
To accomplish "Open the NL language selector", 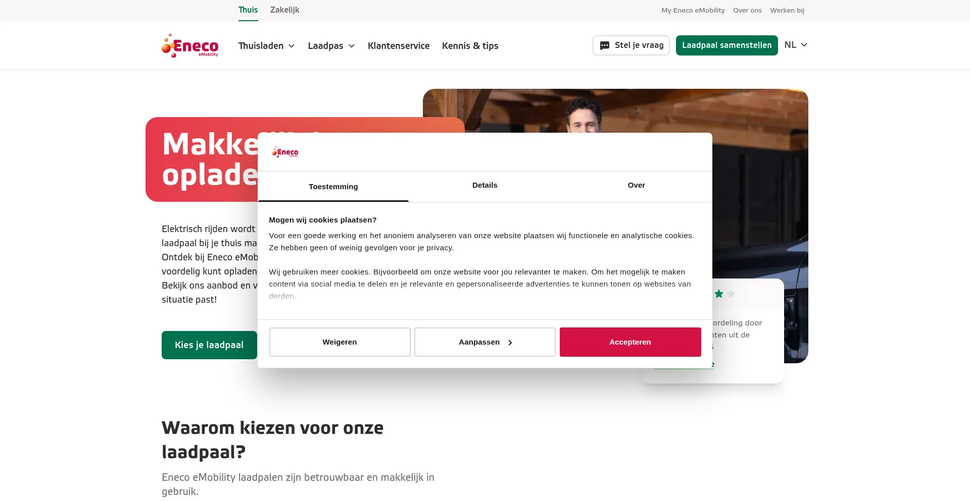I will pyautogui.click(x=796, y=45).
